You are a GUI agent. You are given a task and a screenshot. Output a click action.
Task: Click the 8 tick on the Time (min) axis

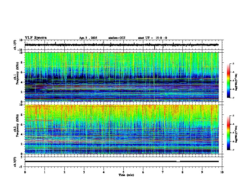tap(182, 172)
